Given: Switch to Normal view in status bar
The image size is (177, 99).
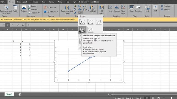Looking at the screenshot, I should pos(147,98).
